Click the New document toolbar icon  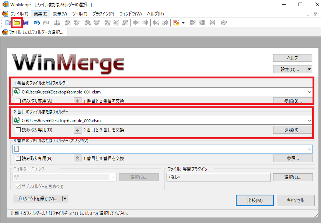coord(8,22)
